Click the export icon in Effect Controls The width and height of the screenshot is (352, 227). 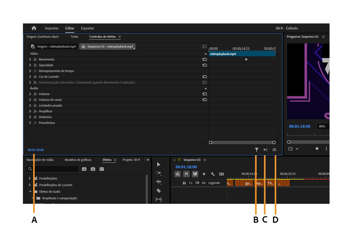[x=274, y=150]
